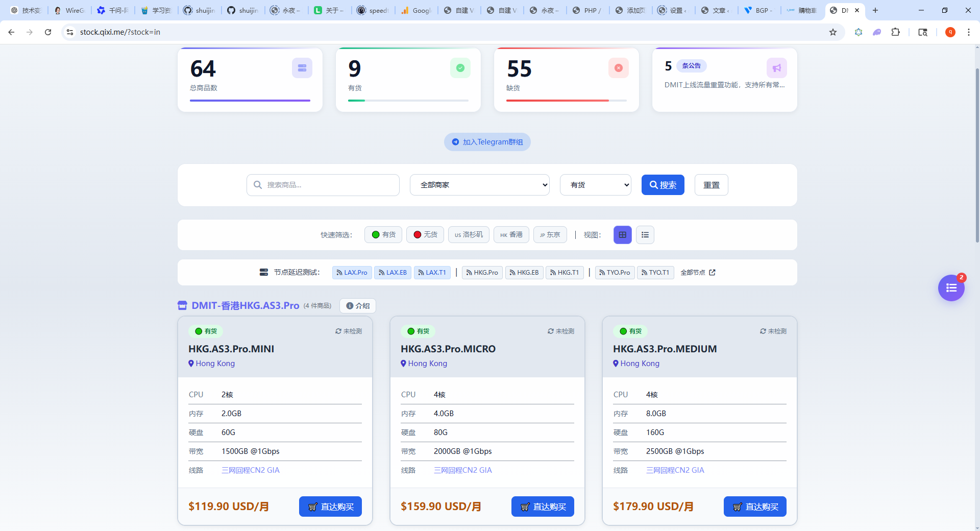The image size is (980, 531).
Task: Open the Chrome three-dot menu
Action: (969, 32)
